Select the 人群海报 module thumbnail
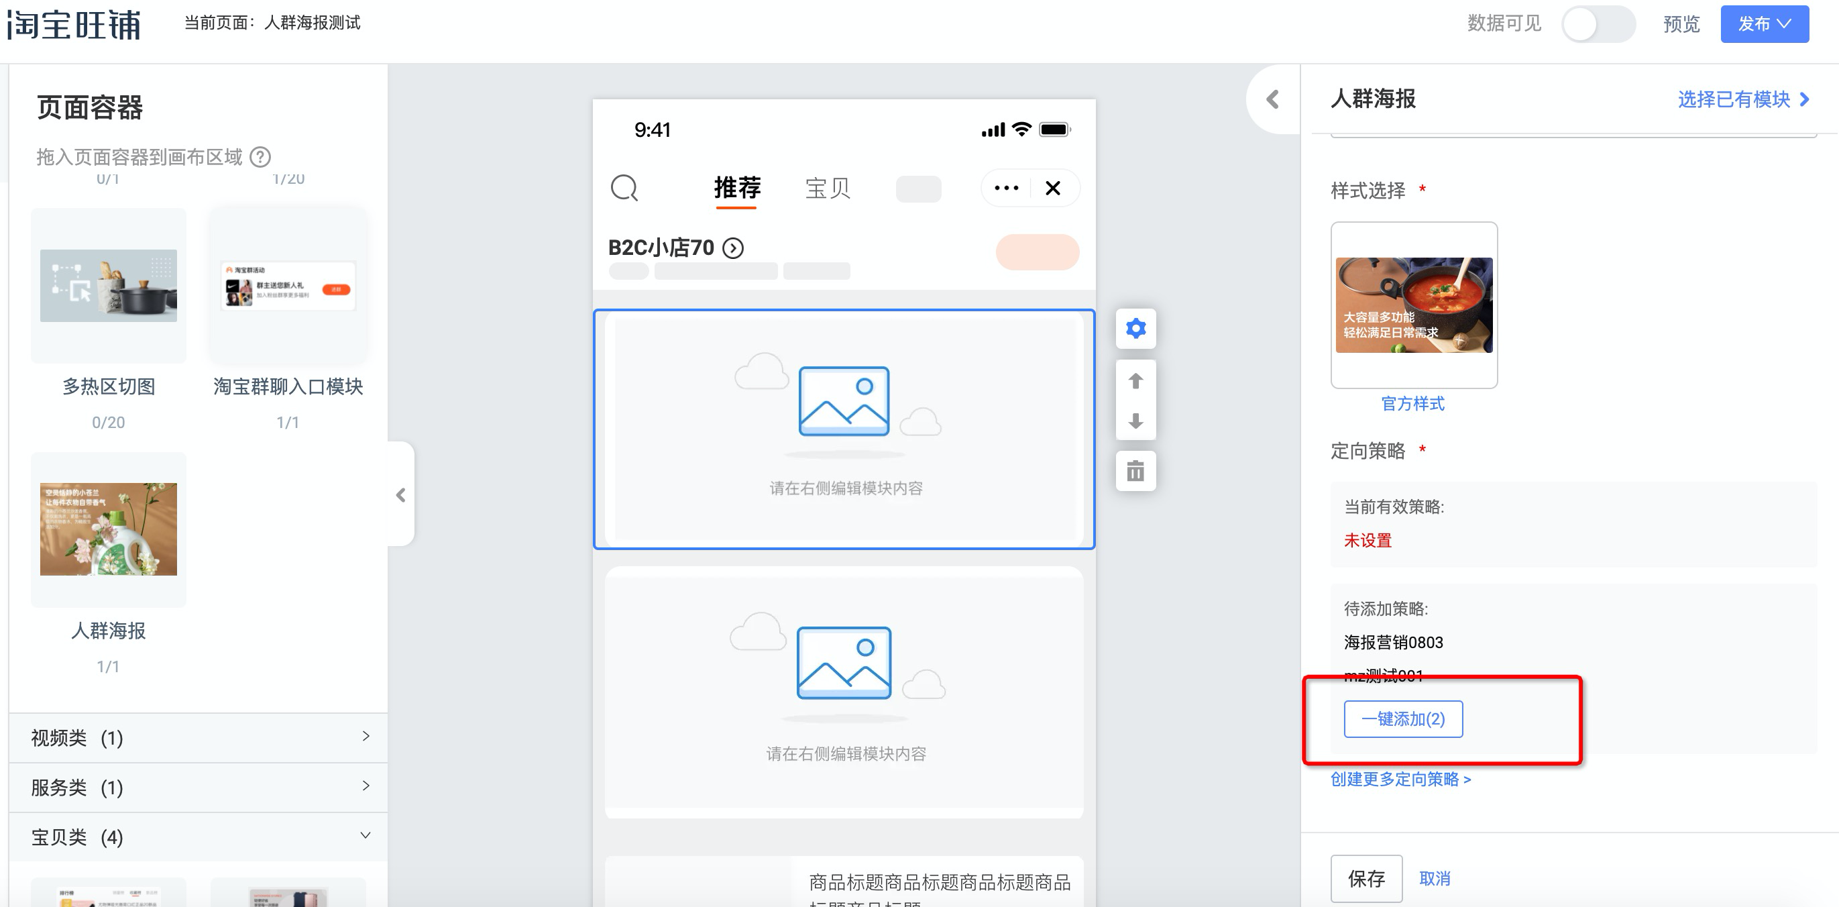Viewport: 1839px width, 907px height. pyautogui.click(x=109, y=529)
